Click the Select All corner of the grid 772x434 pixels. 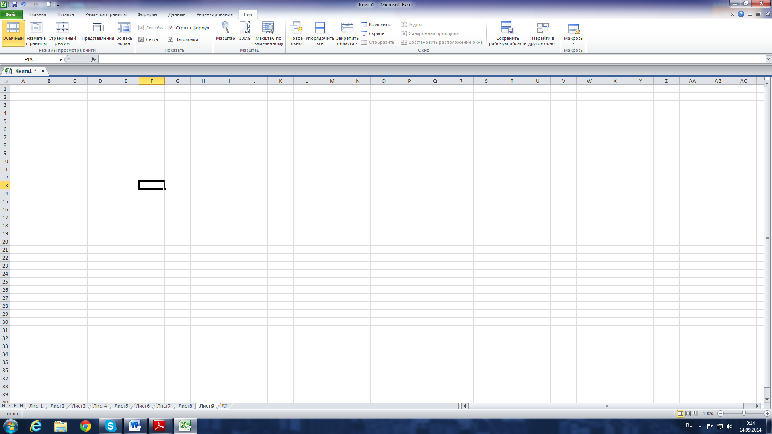(5, 81)
